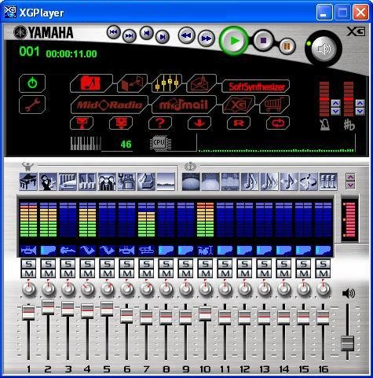Mute channel 7 with the M button

pyautogui.click(x=146, y=273)
